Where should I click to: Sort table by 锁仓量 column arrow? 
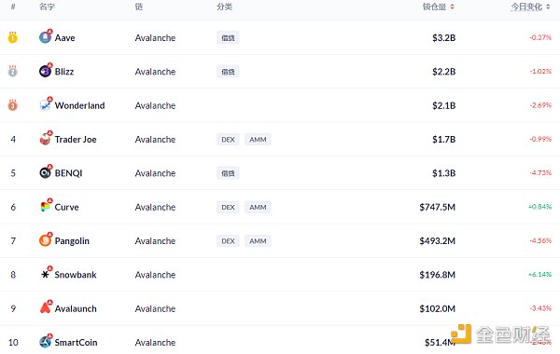(452, 7)
